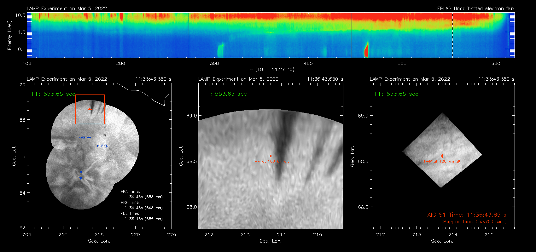Image resolution: width=536 pixels, height=252 pixels.
Task: Click the 'VEE Time:' label
Action: tap(130, 214)
